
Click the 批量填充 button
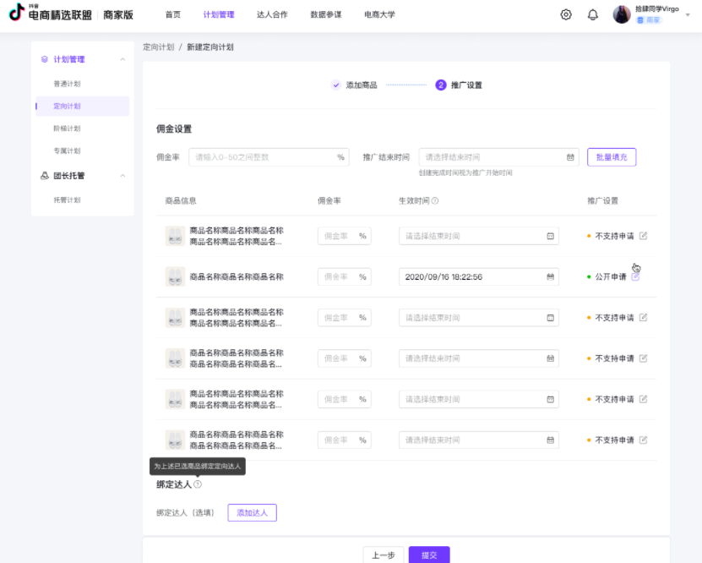point(612,157)
